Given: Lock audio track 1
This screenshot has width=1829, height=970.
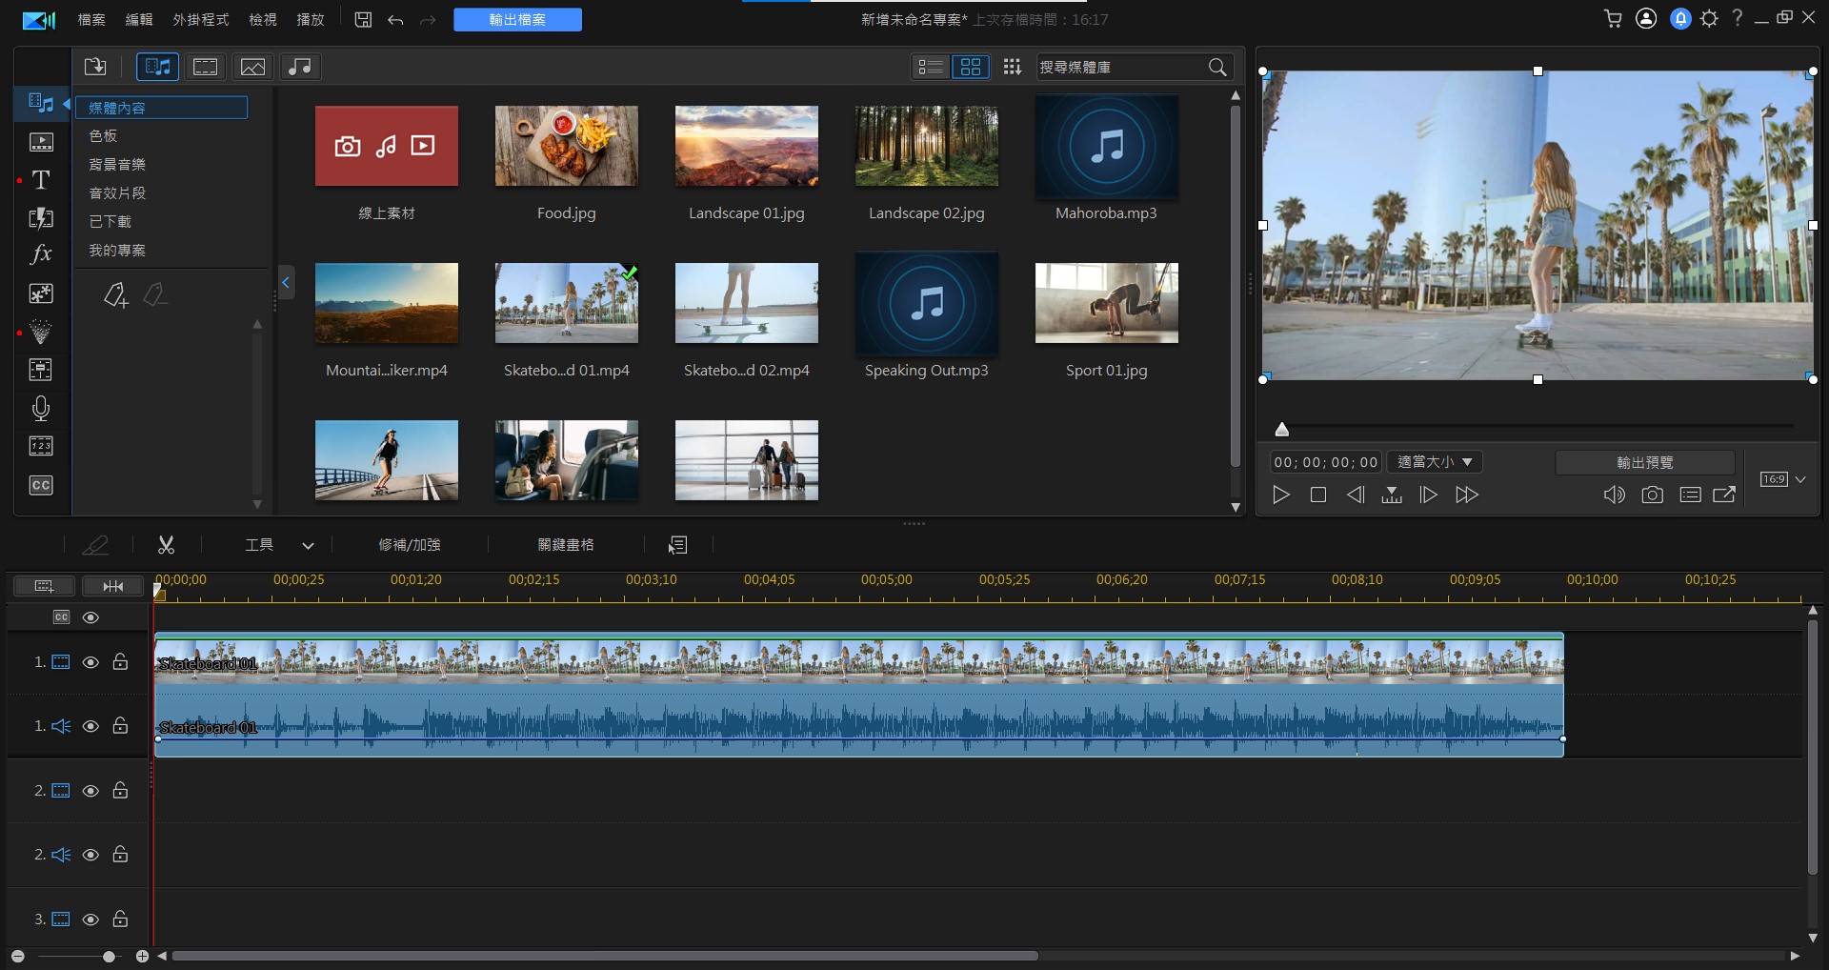Looking at the screenshot, I should (120, 726).
